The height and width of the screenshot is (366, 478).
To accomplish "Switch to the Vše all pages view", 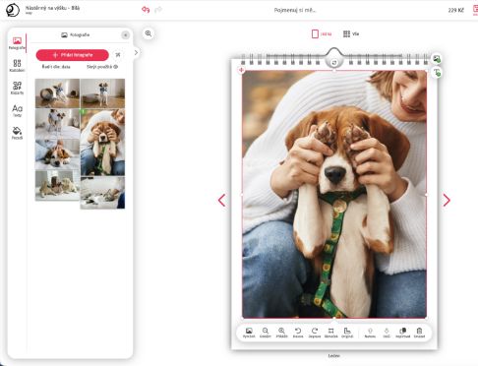I will pos(351,33).
